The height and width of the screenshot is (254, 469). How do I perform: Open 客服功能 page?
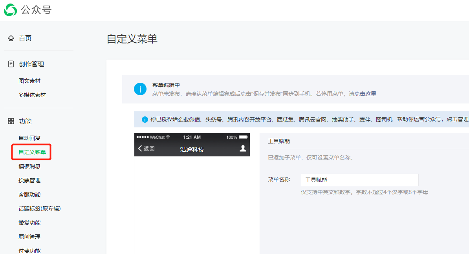(x=29, y=194)
